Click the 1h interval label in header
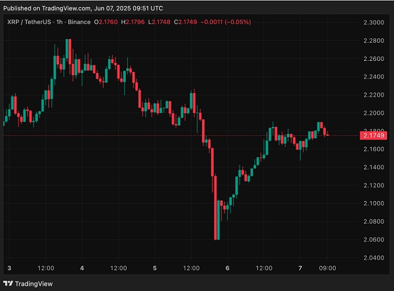Viewport: 394px width, 291px height. [x=59, y=22]
